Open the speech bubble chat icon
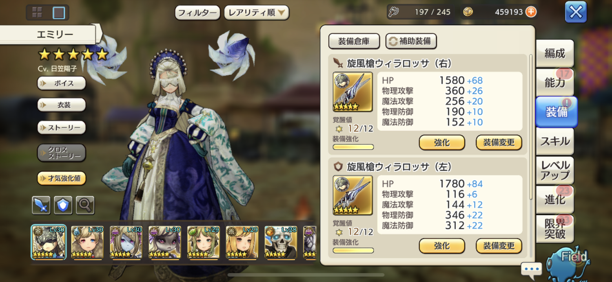Viewport: 612px width, 282px height. tap(531, 269)
